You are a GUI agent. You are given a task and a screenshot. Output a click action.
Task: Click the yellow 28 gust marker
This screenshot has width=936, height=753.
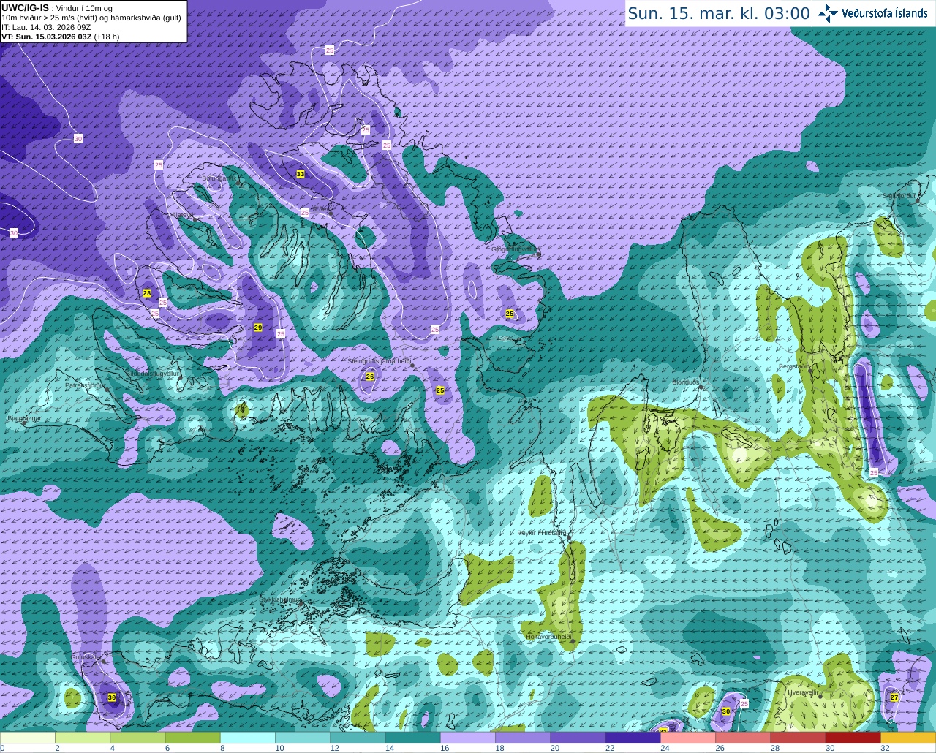(x=147, y=293)
